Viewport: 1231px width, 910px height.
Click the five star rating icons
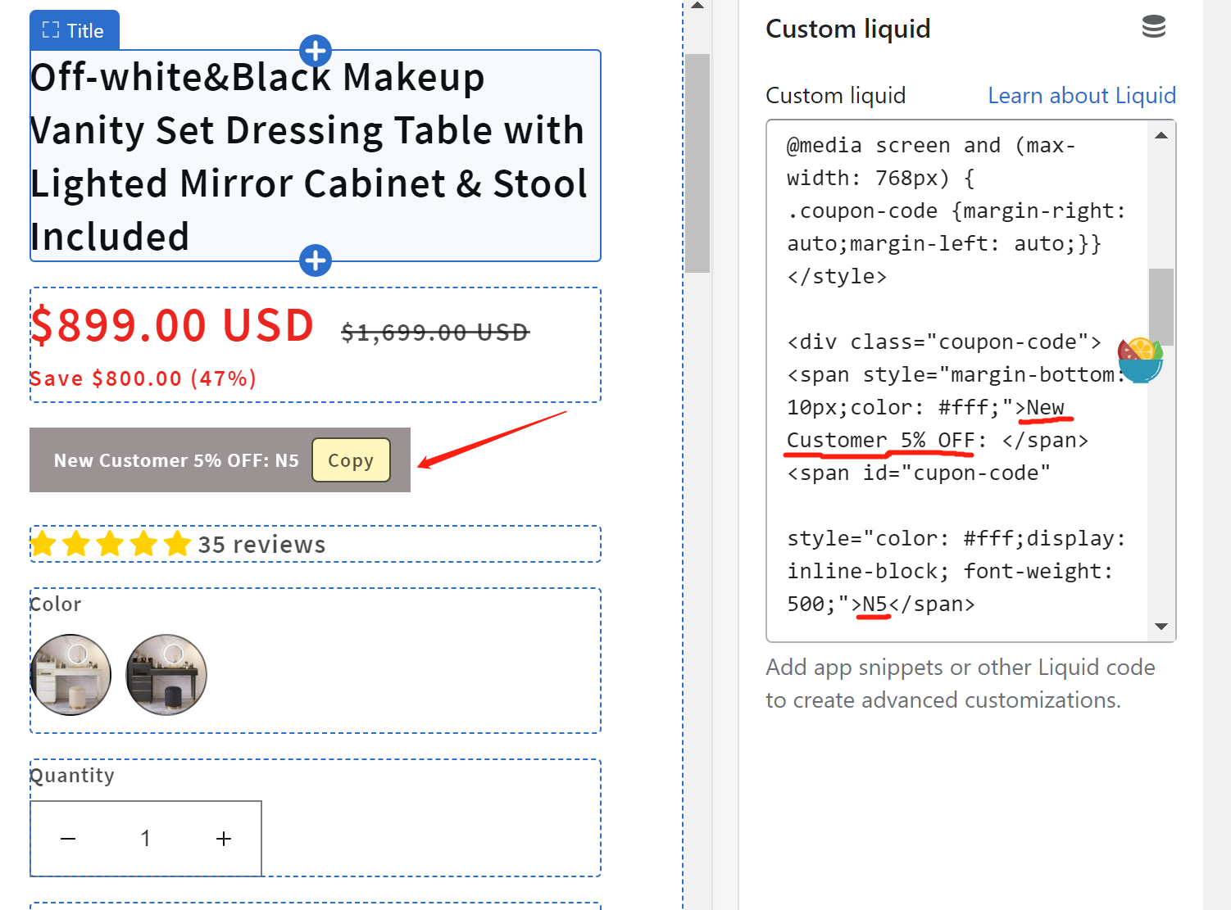coord(111,544)
